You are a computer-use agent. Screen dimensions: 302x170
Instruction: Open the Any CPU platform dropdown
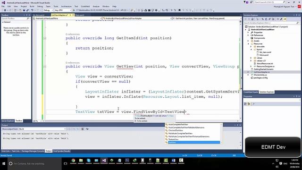(63, 10)
